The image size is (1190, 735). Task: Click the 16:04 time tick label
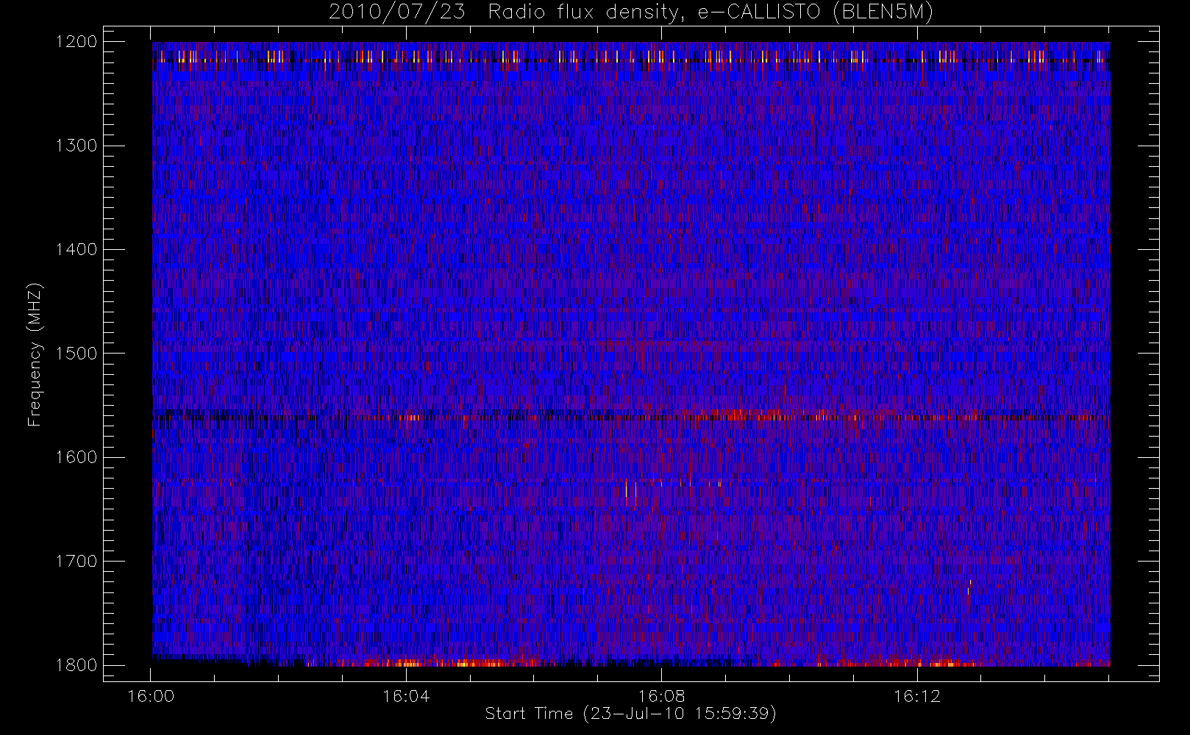pyautogui.click(x=406, y=696)
